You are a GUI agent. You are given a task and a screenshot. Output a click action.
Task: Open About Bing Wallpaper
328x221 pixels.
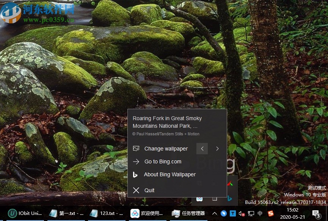(169, 174)
